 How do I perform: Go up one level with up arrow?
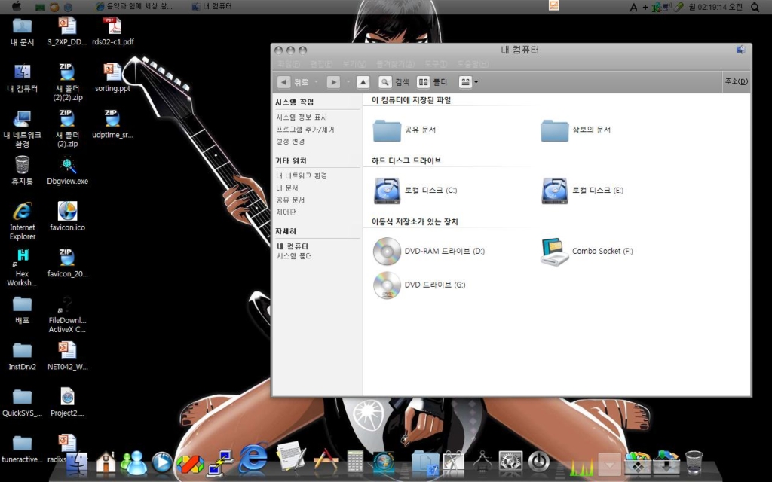363,82
